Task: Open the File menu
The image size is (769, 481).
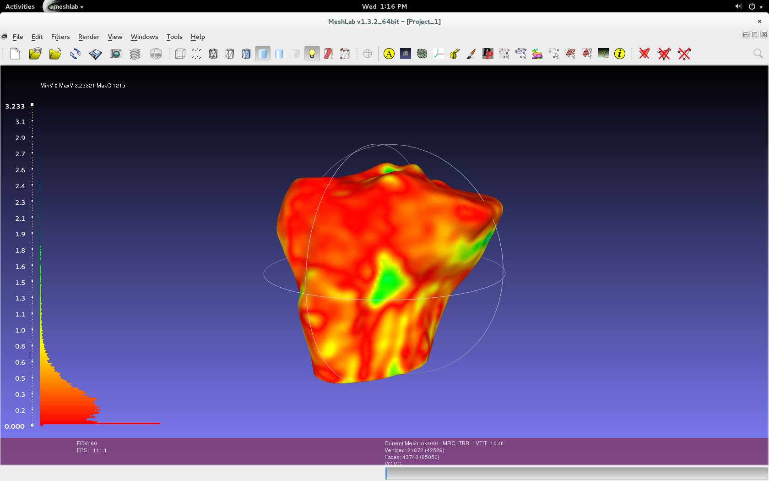Action: click(x=18, y=37)
